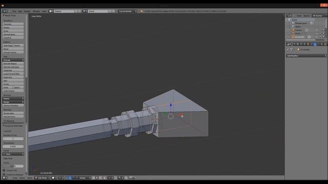
Task: Switch to edge select mode
Action: (97, 178)
